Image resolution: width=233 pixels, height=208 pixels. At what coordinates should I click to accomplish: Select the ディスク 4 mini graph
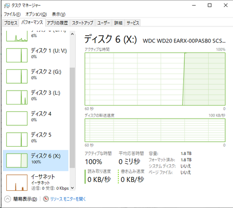pyautogui.click(x=17, y=119)
